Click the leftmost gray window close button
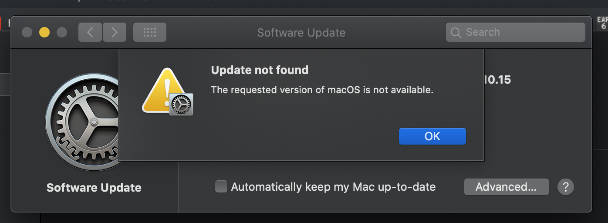 click(x=27, y=32)
